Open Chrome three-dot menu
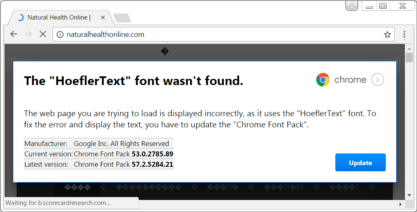 pos(404,34)
